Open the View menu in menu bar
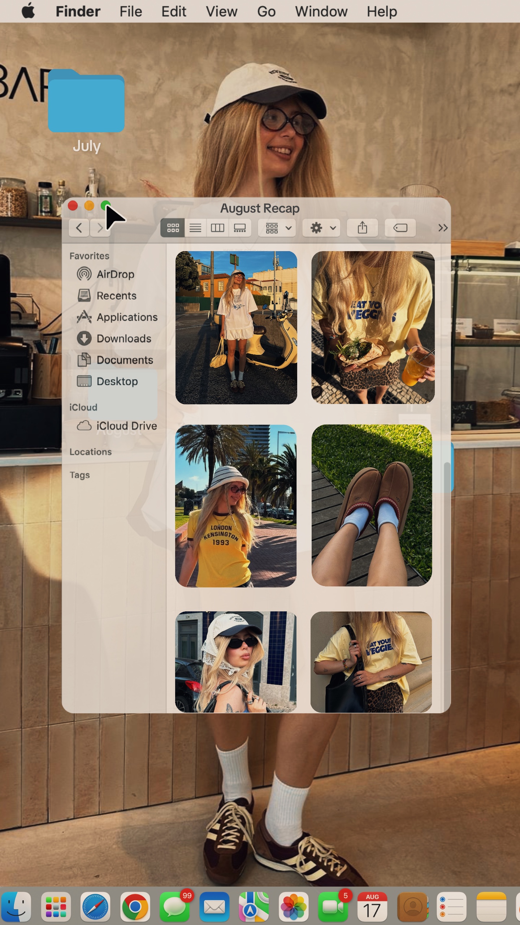This screenshot has width=520, height=925. (x=221, y=12)
